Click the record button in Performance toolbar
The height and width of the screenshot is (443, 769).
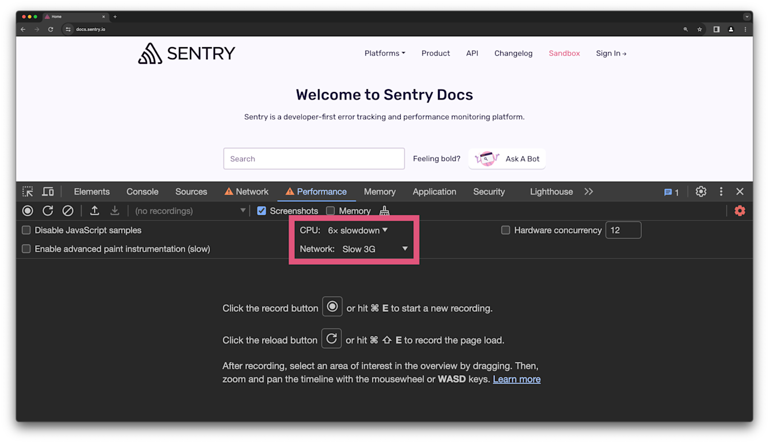click(28, 211)
